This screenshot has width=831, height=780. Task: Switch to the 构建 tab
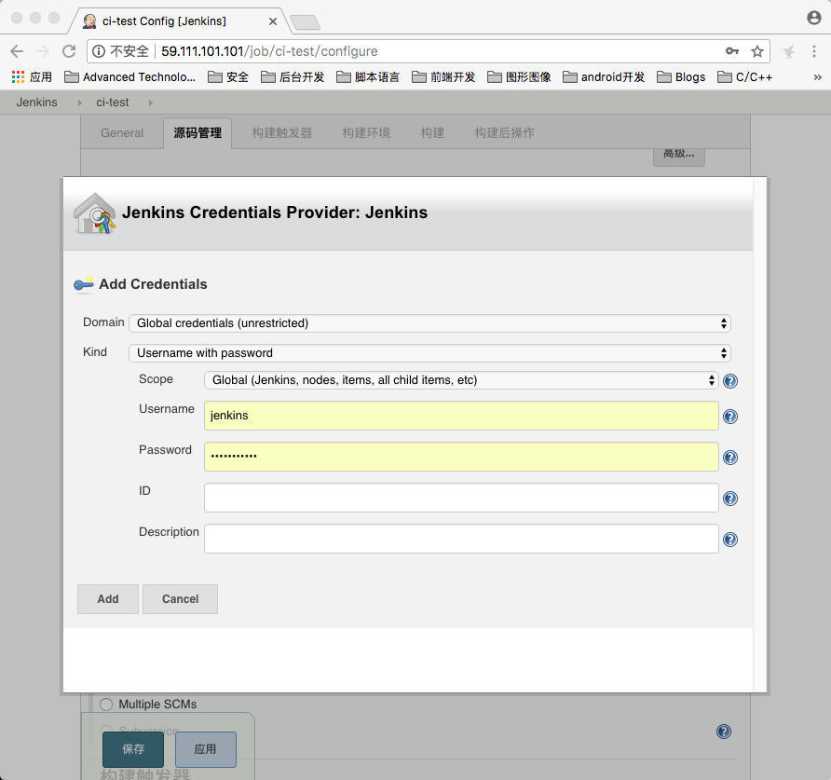(432, 133)
